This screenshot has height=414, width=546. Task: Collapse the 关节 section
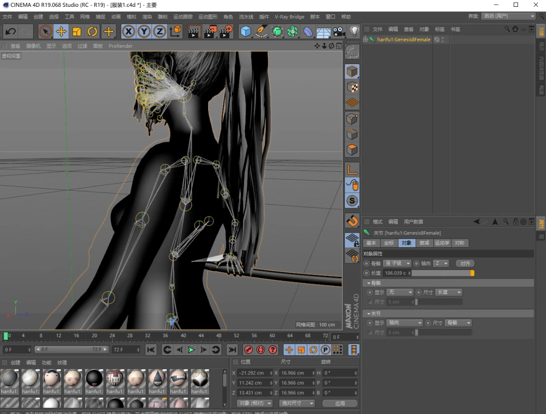point(368,314)
